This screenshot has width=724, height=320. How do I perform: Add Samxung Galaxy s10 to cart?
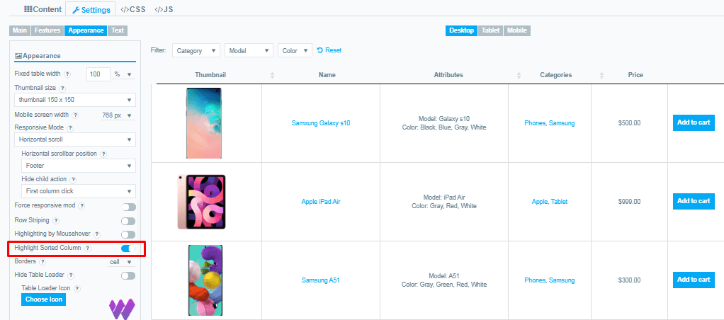click(x=694, y=122)
